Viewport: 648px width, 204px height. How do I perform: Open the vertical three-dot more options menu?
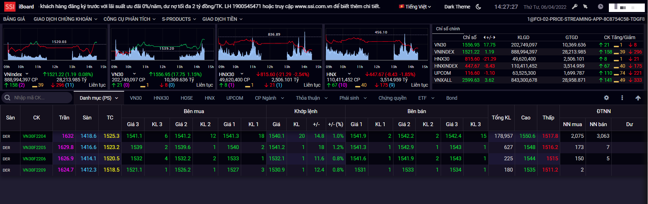tap(622, 98)
